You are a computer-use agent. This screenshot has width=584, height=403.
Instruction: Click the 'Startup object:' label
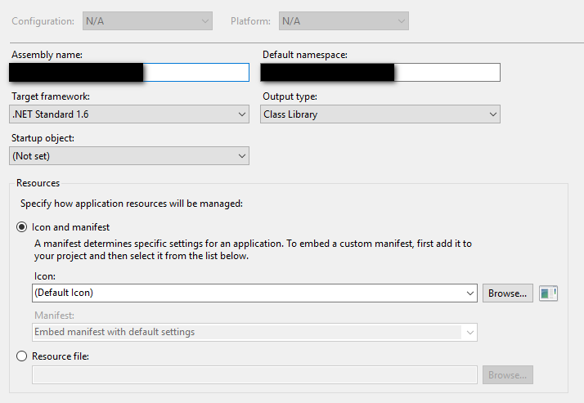[x=43, y=138]
